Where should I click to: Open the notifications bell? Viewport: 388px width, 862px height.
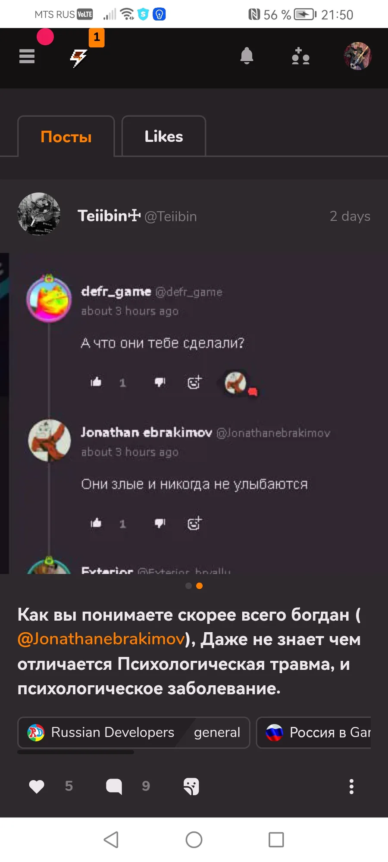(x=247, y=56)
